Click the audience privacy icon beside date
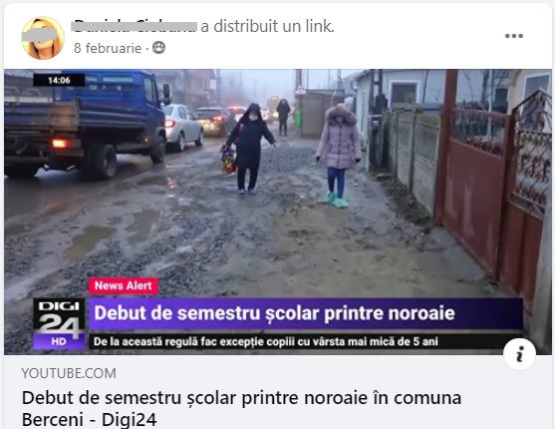 158,48
